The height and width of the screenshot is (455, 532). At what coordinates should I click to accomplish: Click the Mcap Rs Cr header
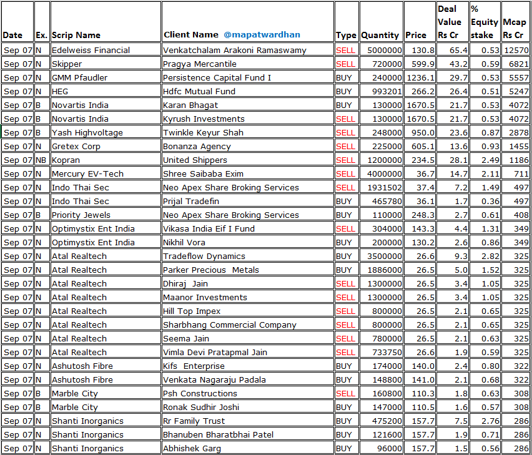pos(516,21)
